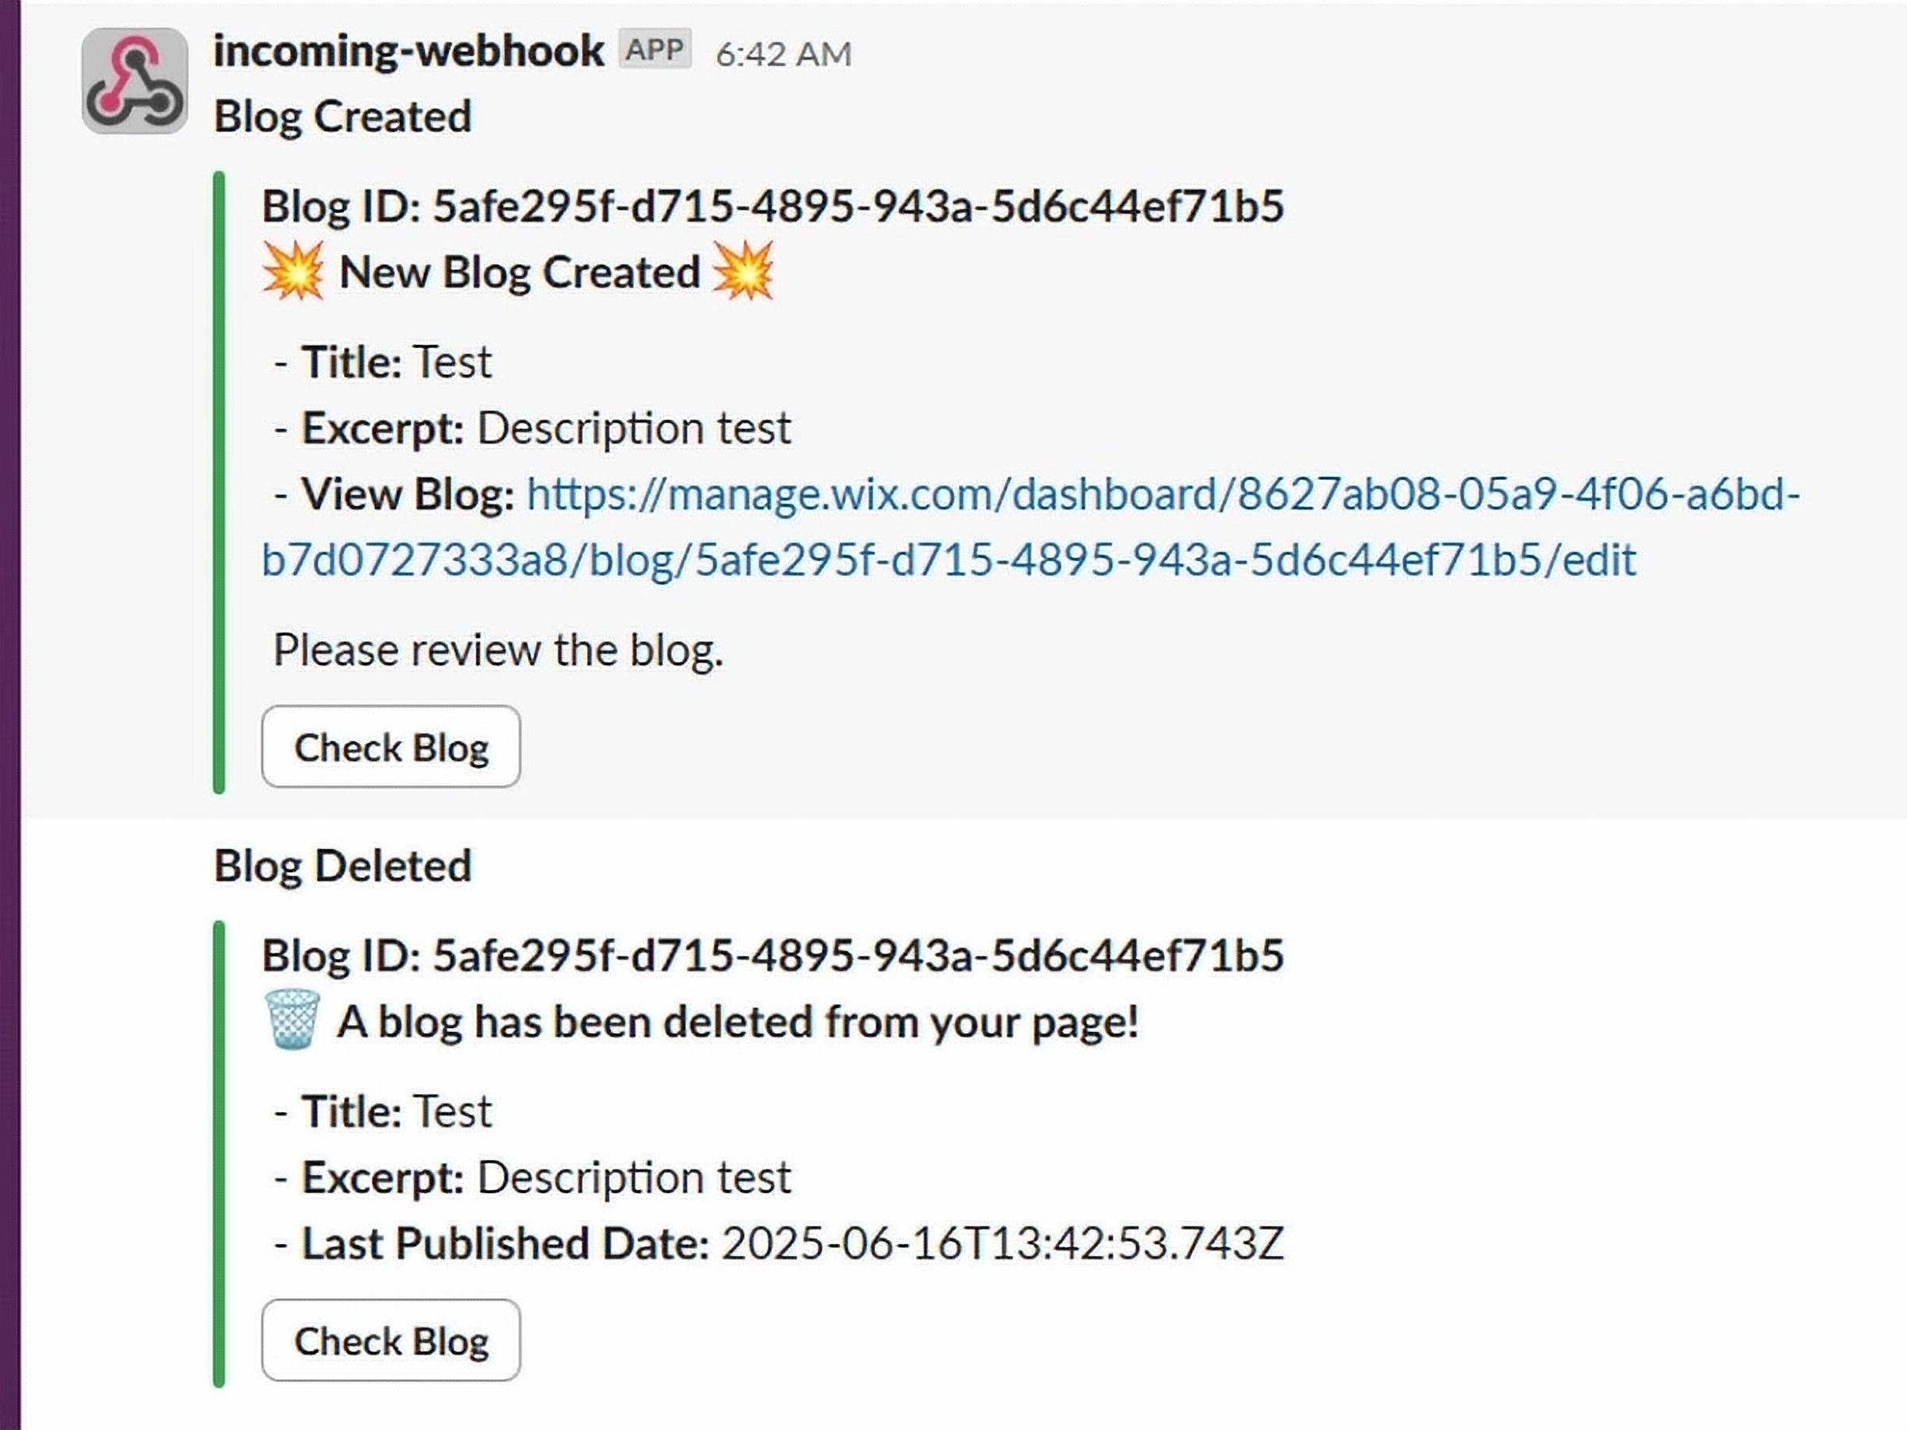The image size is (1907, 1430).
Task: Click the New Blog Created bold text
Action: pos(519,272)
